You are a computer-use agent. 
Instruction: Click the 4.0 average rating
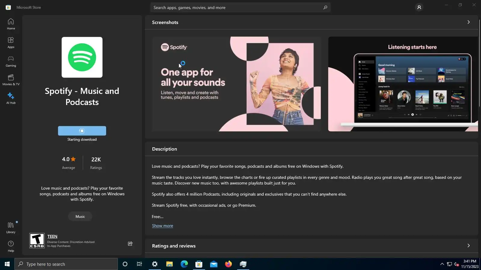(x=69, y=163)
